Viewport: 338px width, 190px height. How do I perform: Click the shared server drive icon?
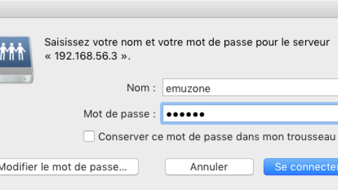point(16,60)
